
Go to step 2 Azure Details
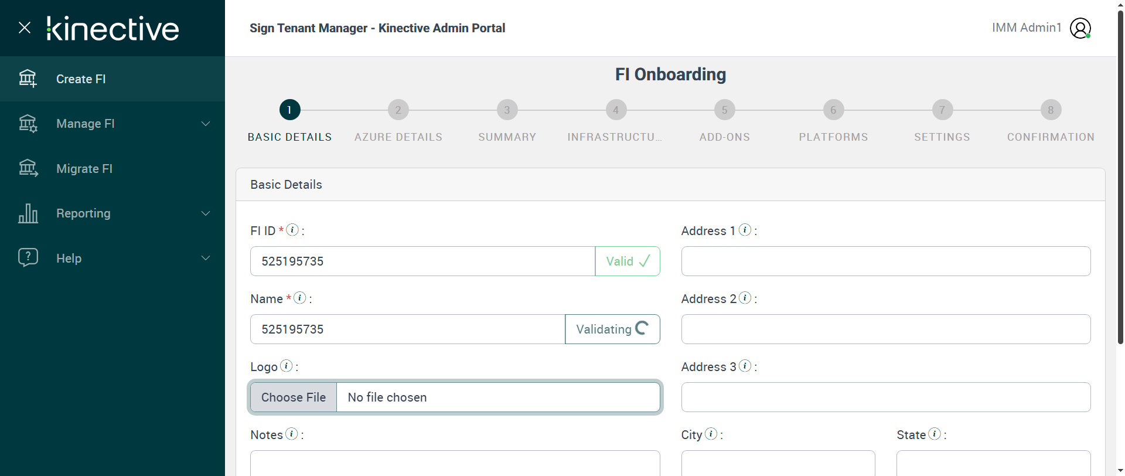tap(398, 110)
